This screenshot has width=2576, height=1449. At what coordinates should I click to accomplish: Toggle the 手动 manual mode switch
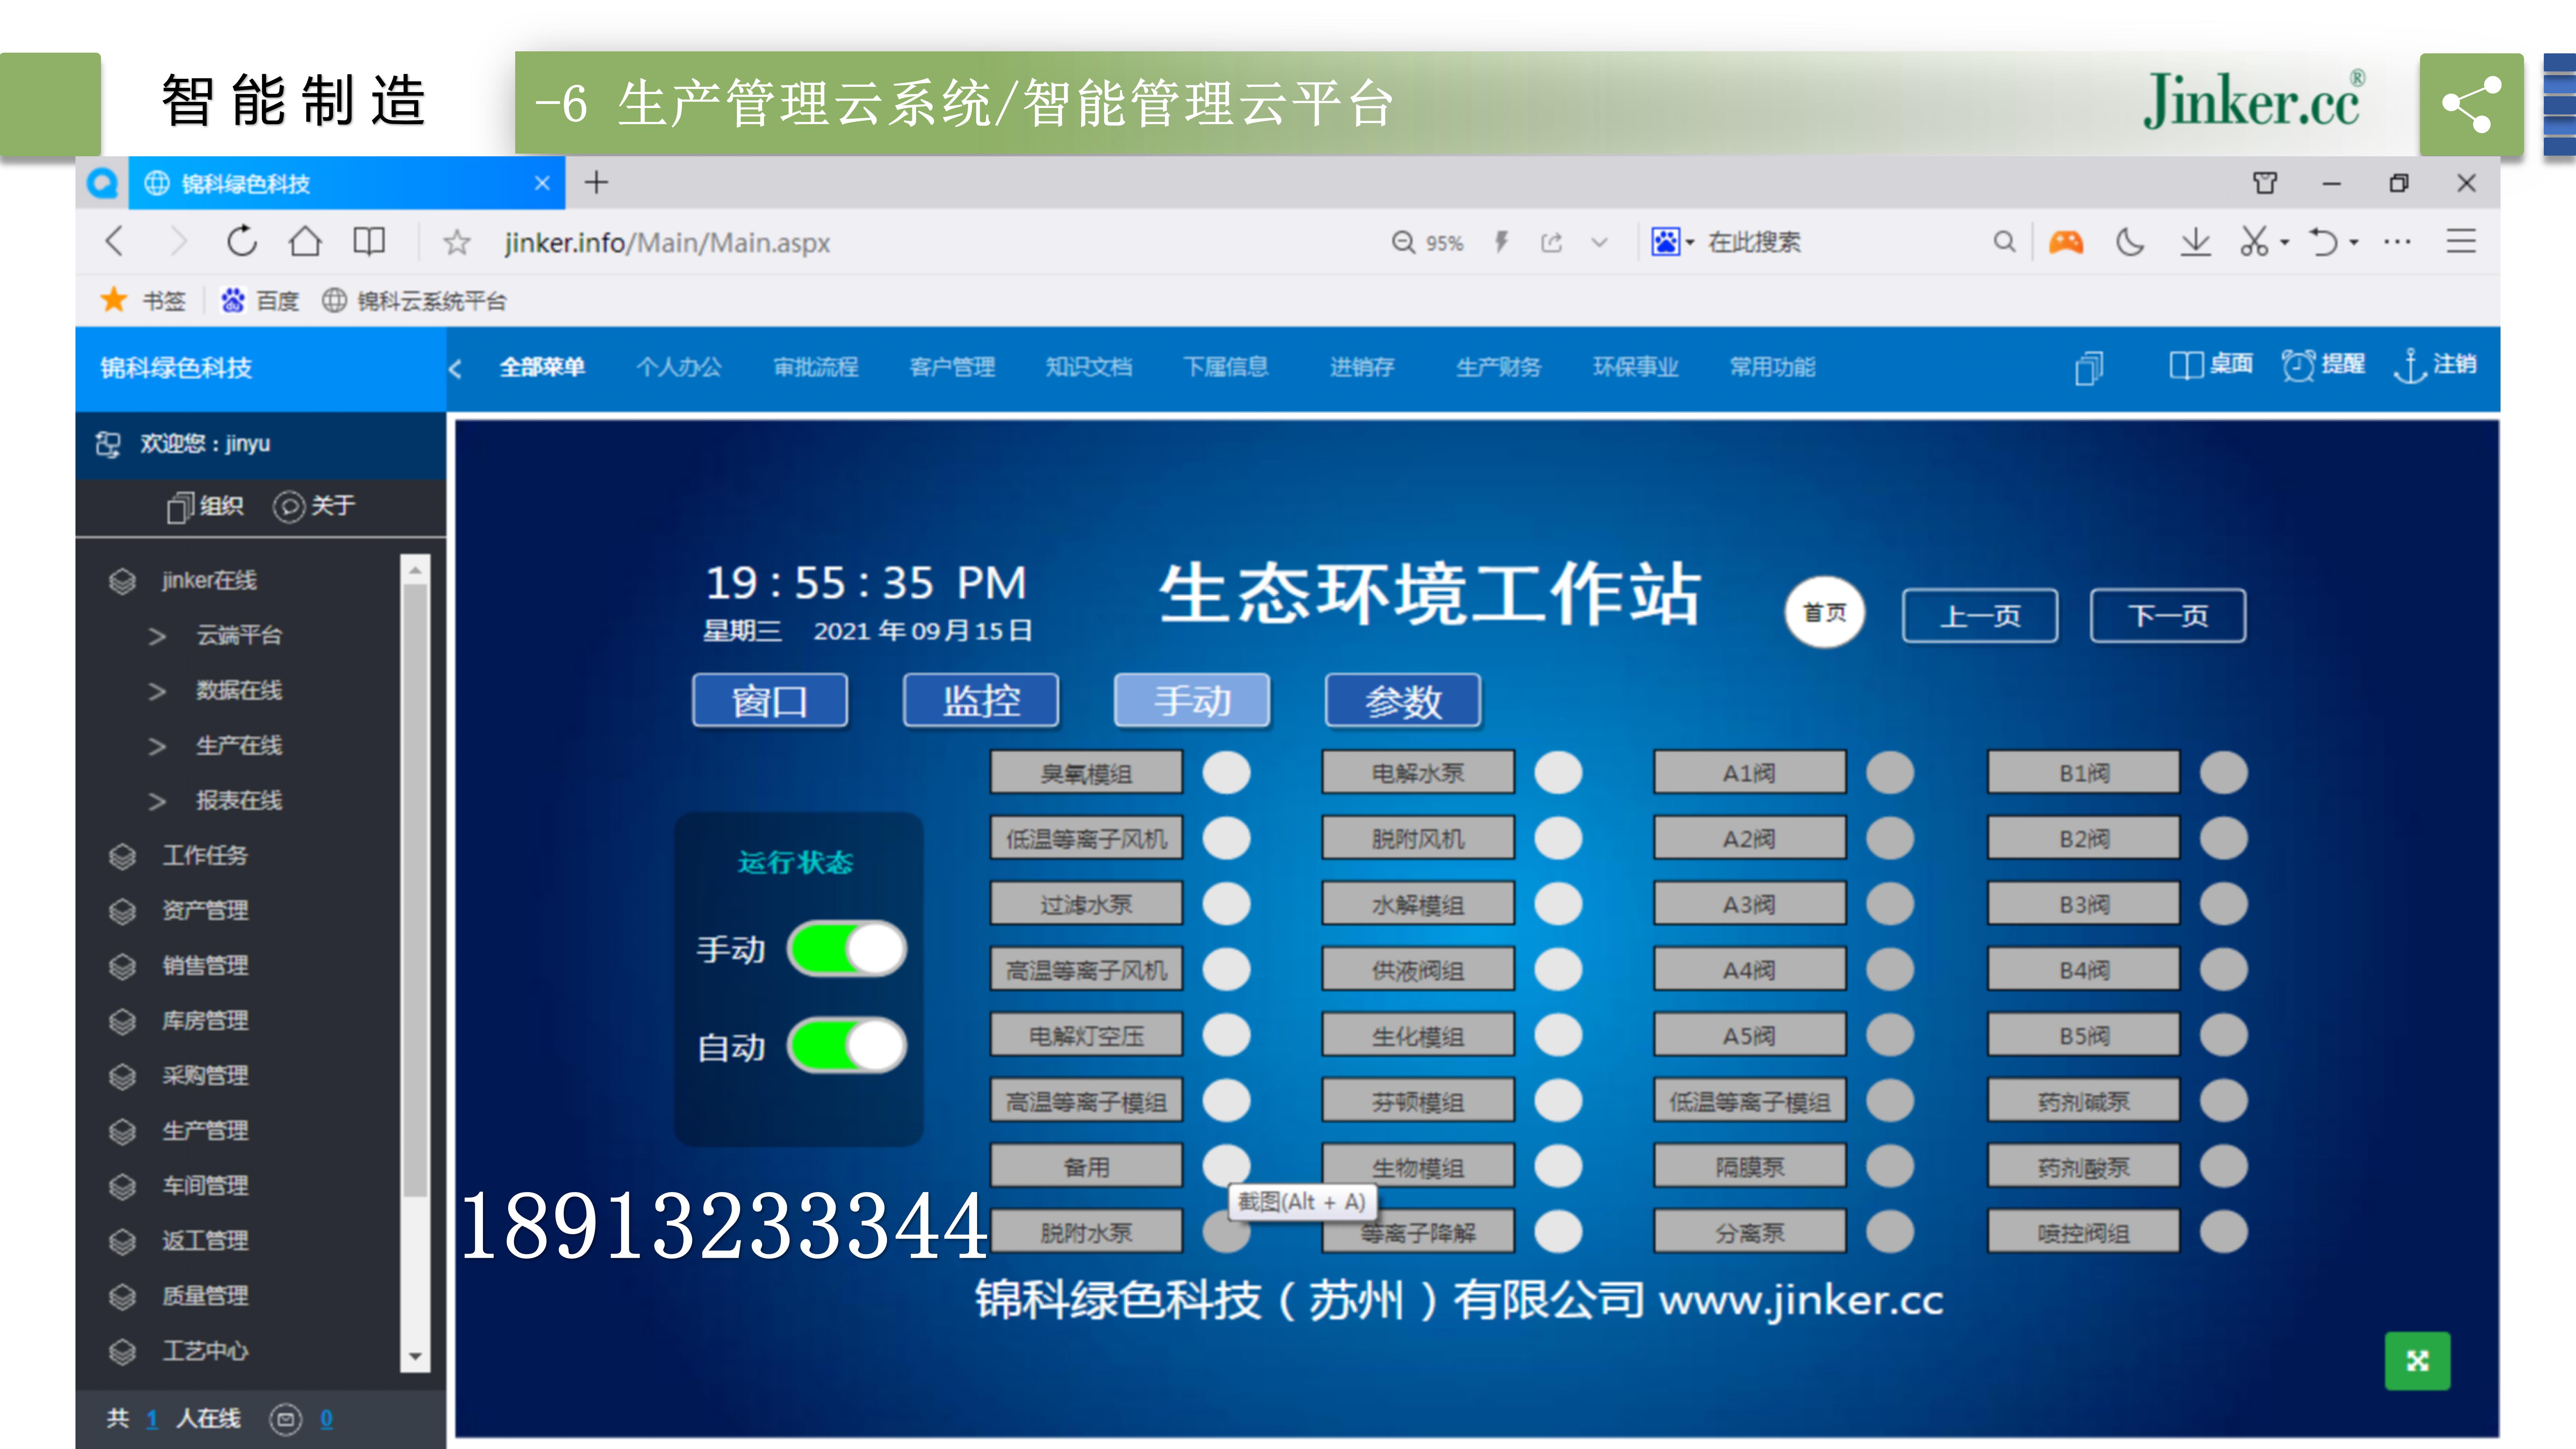pyautogui.click(x=847, y=949)
